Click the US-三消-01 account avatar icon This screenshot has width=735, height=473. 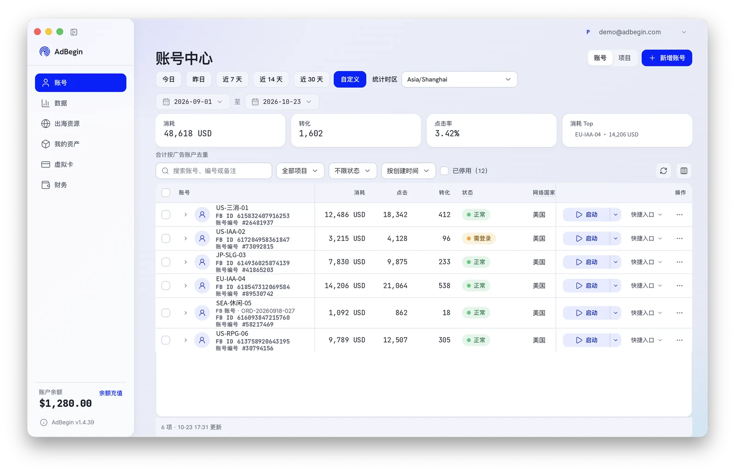click(x=202, y=215)
